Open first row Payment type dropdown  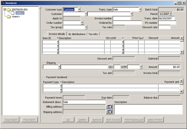(x=61, y=86)
